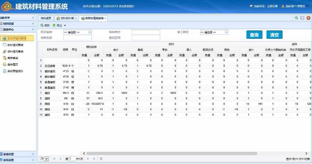The height and width of the screenshot is (164, 312).
Task: Expand the 材料管理 section chevron
Action: (33, 24)
